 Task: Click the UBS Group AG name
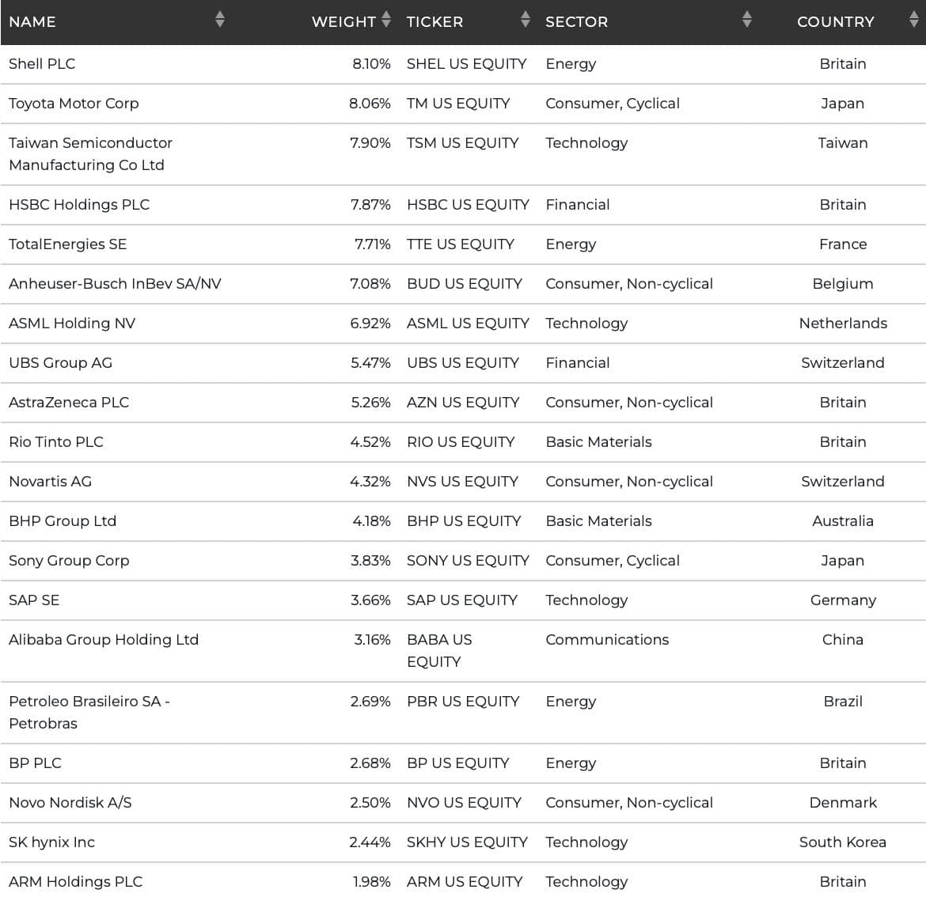pyautogui.click(x=60, y=363)
